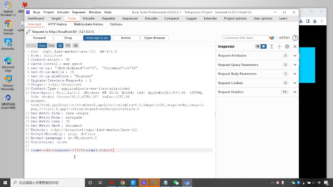Click the HTTP/1 protocol label
Viewport: 333px width, 187px height.
tap(284, 38)
